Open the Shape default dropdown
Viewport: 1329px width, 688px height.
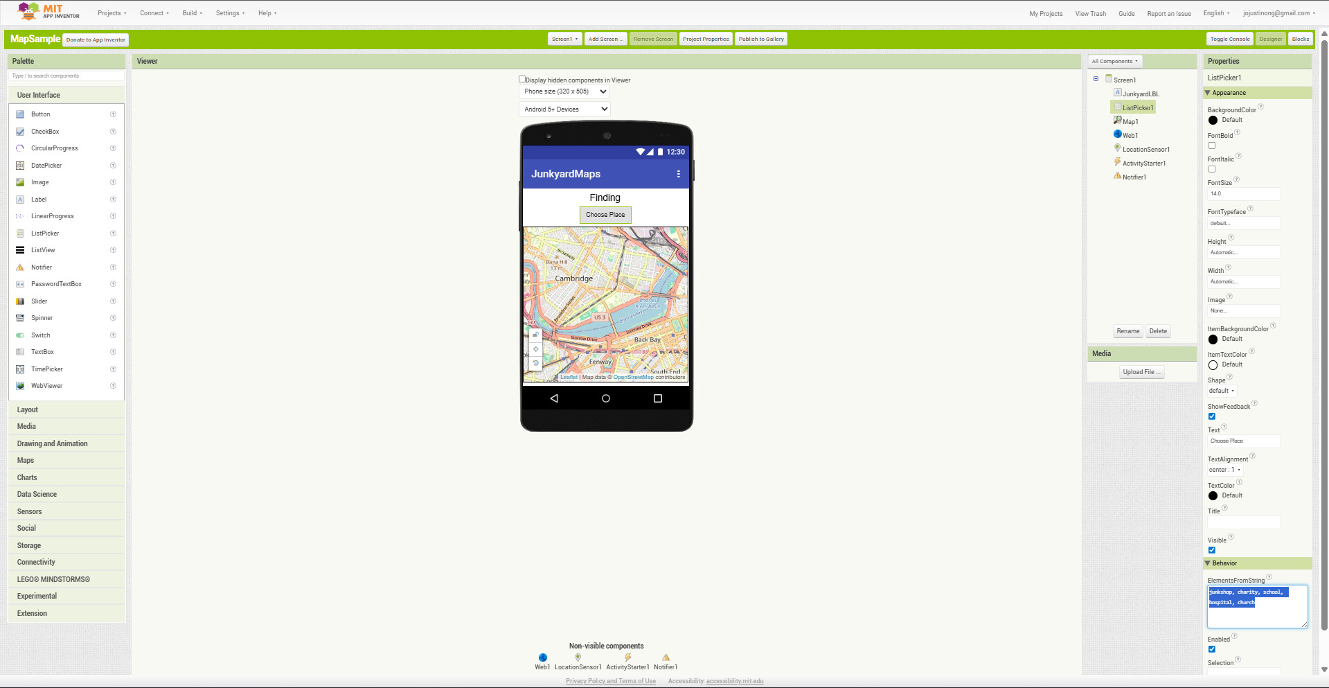tap(1222, 391)
